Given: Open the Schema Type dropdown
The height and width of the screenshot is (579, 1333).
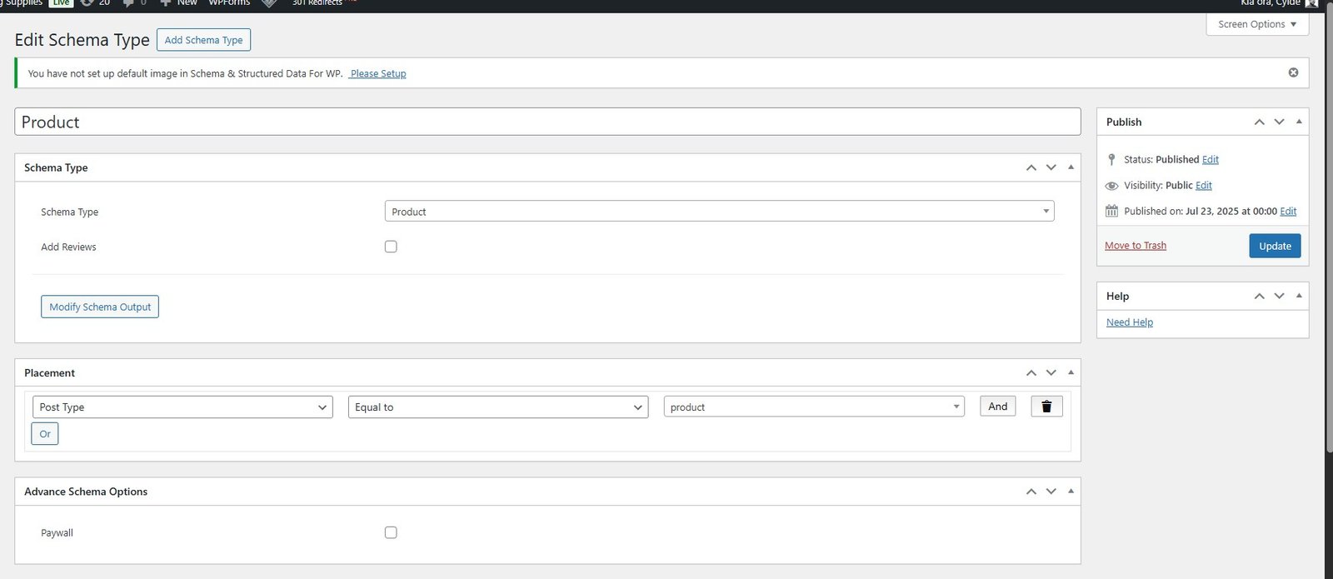Looking at the screenshot, I should pos(719,212).
